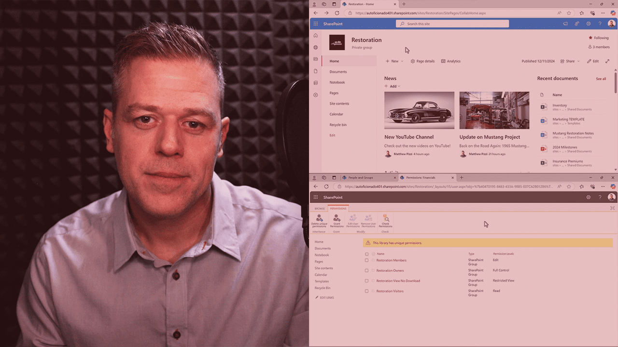618x347 pixels.
Task: Tick the checkbox for Restoration Visitors
Action: (366, 291)
